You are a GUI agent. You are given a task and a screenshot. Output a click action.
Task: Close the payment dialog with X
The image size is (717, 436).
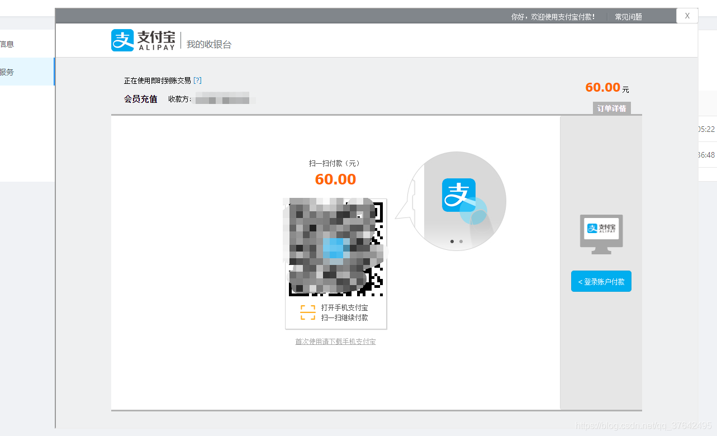click(687, 16)
